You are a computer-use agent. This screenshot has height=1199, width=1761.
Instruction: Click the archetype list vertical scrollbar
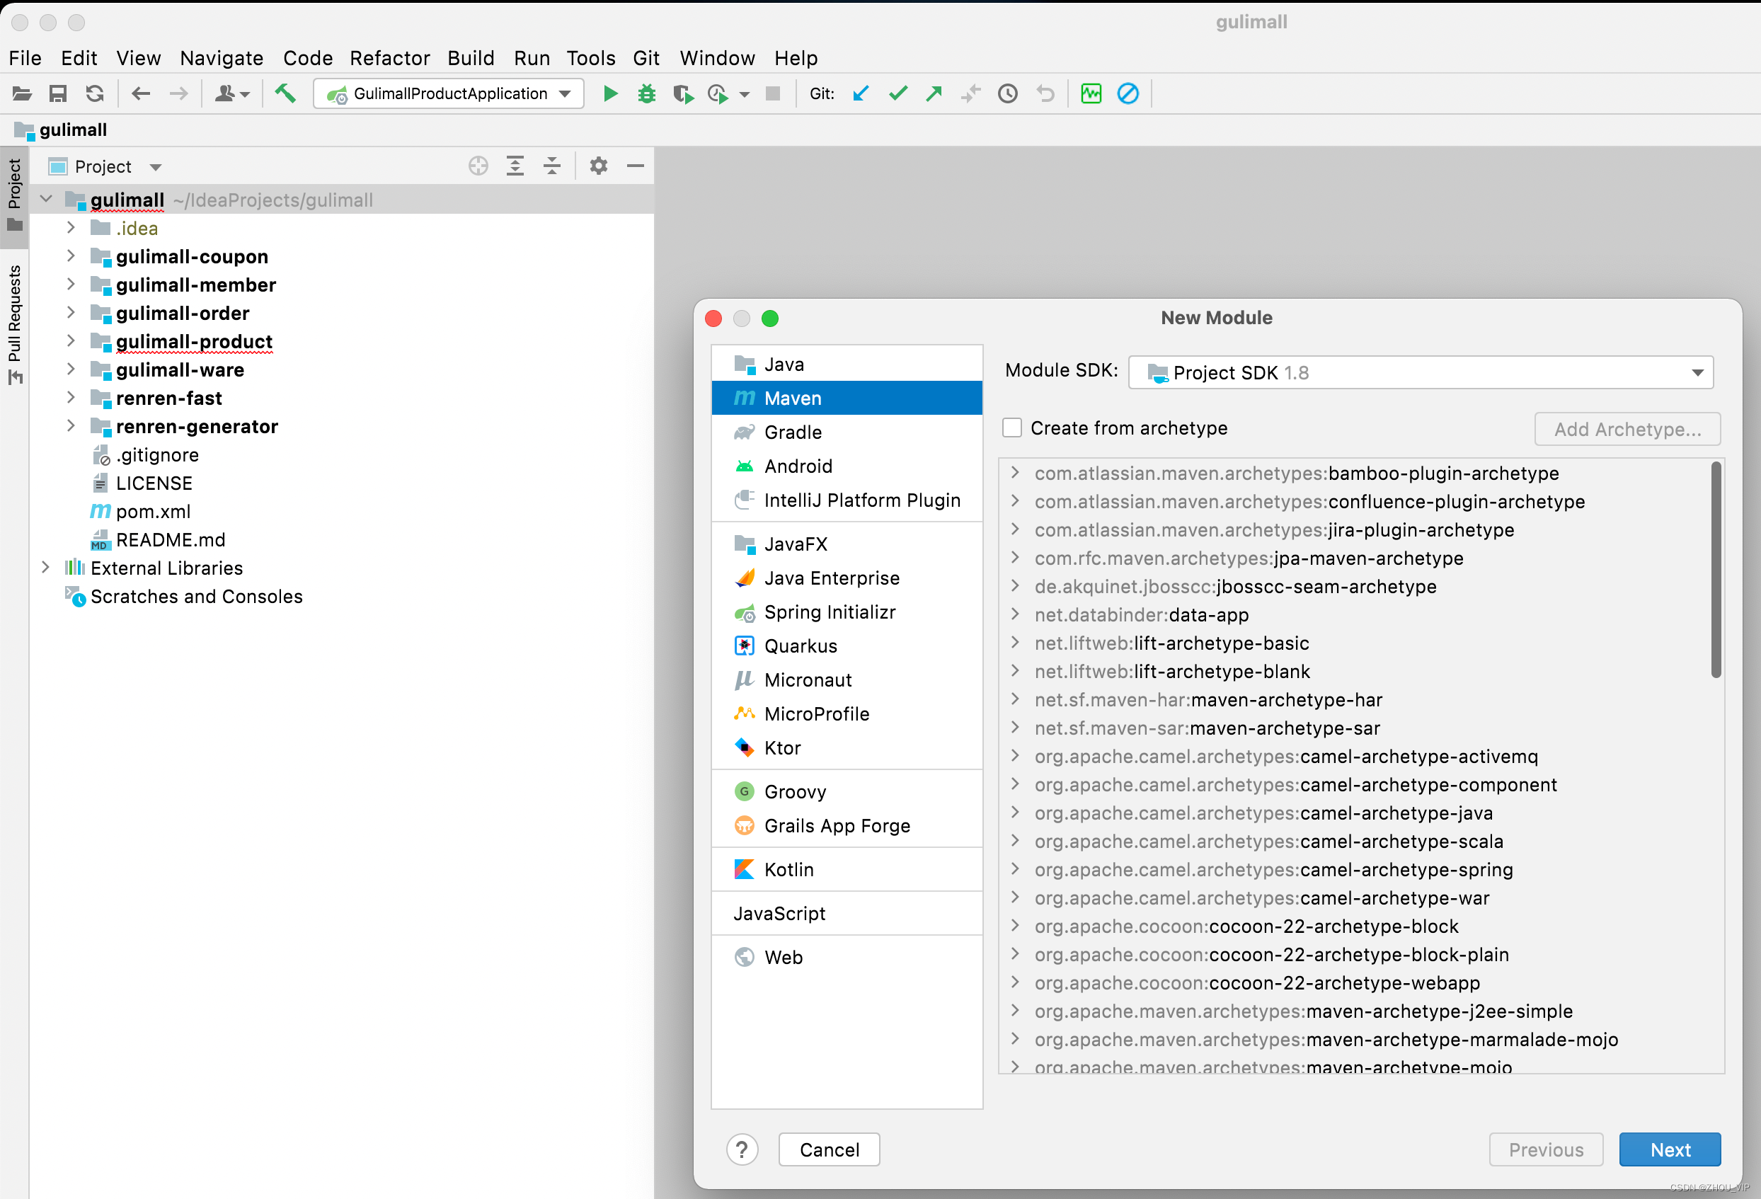tap(1716, 570)
